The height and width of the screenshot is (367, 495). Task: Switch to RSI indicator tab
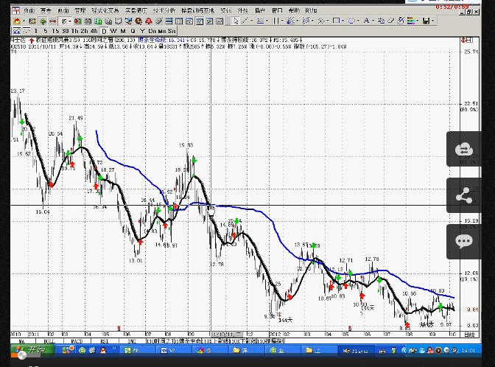tap(105, 341)
